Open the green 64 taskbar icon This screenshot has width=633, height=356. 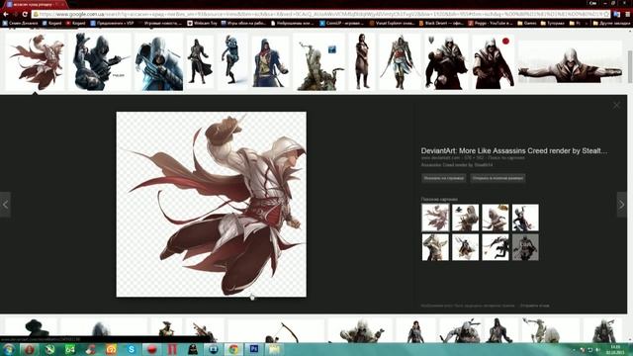[70, 349]
